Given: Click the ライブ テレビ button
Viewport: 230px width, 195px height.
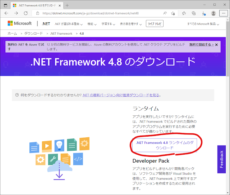Looking at the screenshot, I should [x=155, y=24].
